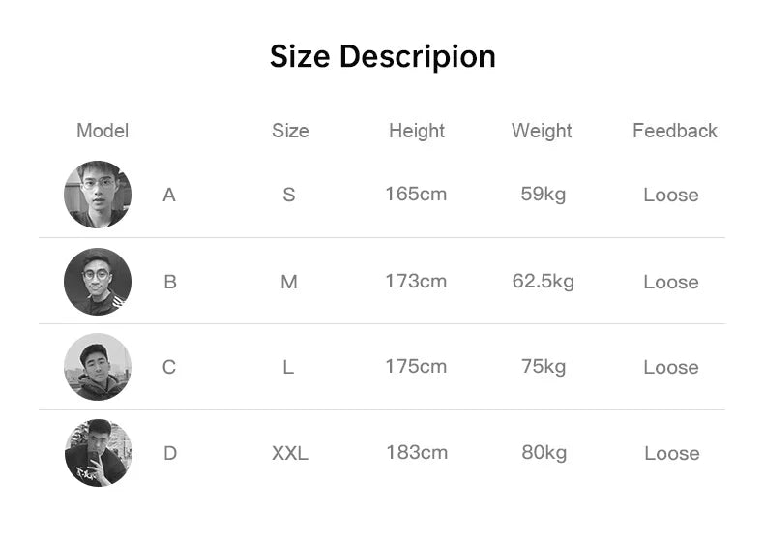
Task: Click Model D's selfie thumbnail
Action: coord(98,453)
